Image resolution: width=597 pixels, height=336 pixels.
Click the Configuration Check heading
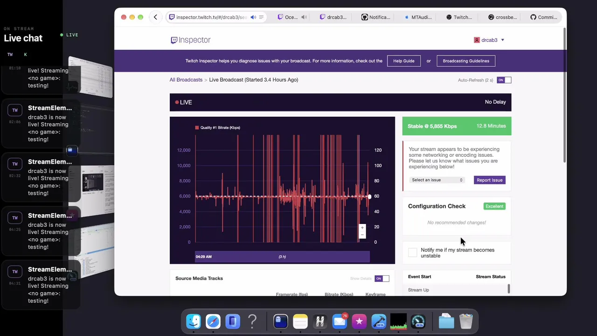pyautogui.click(x=437, y=206)
